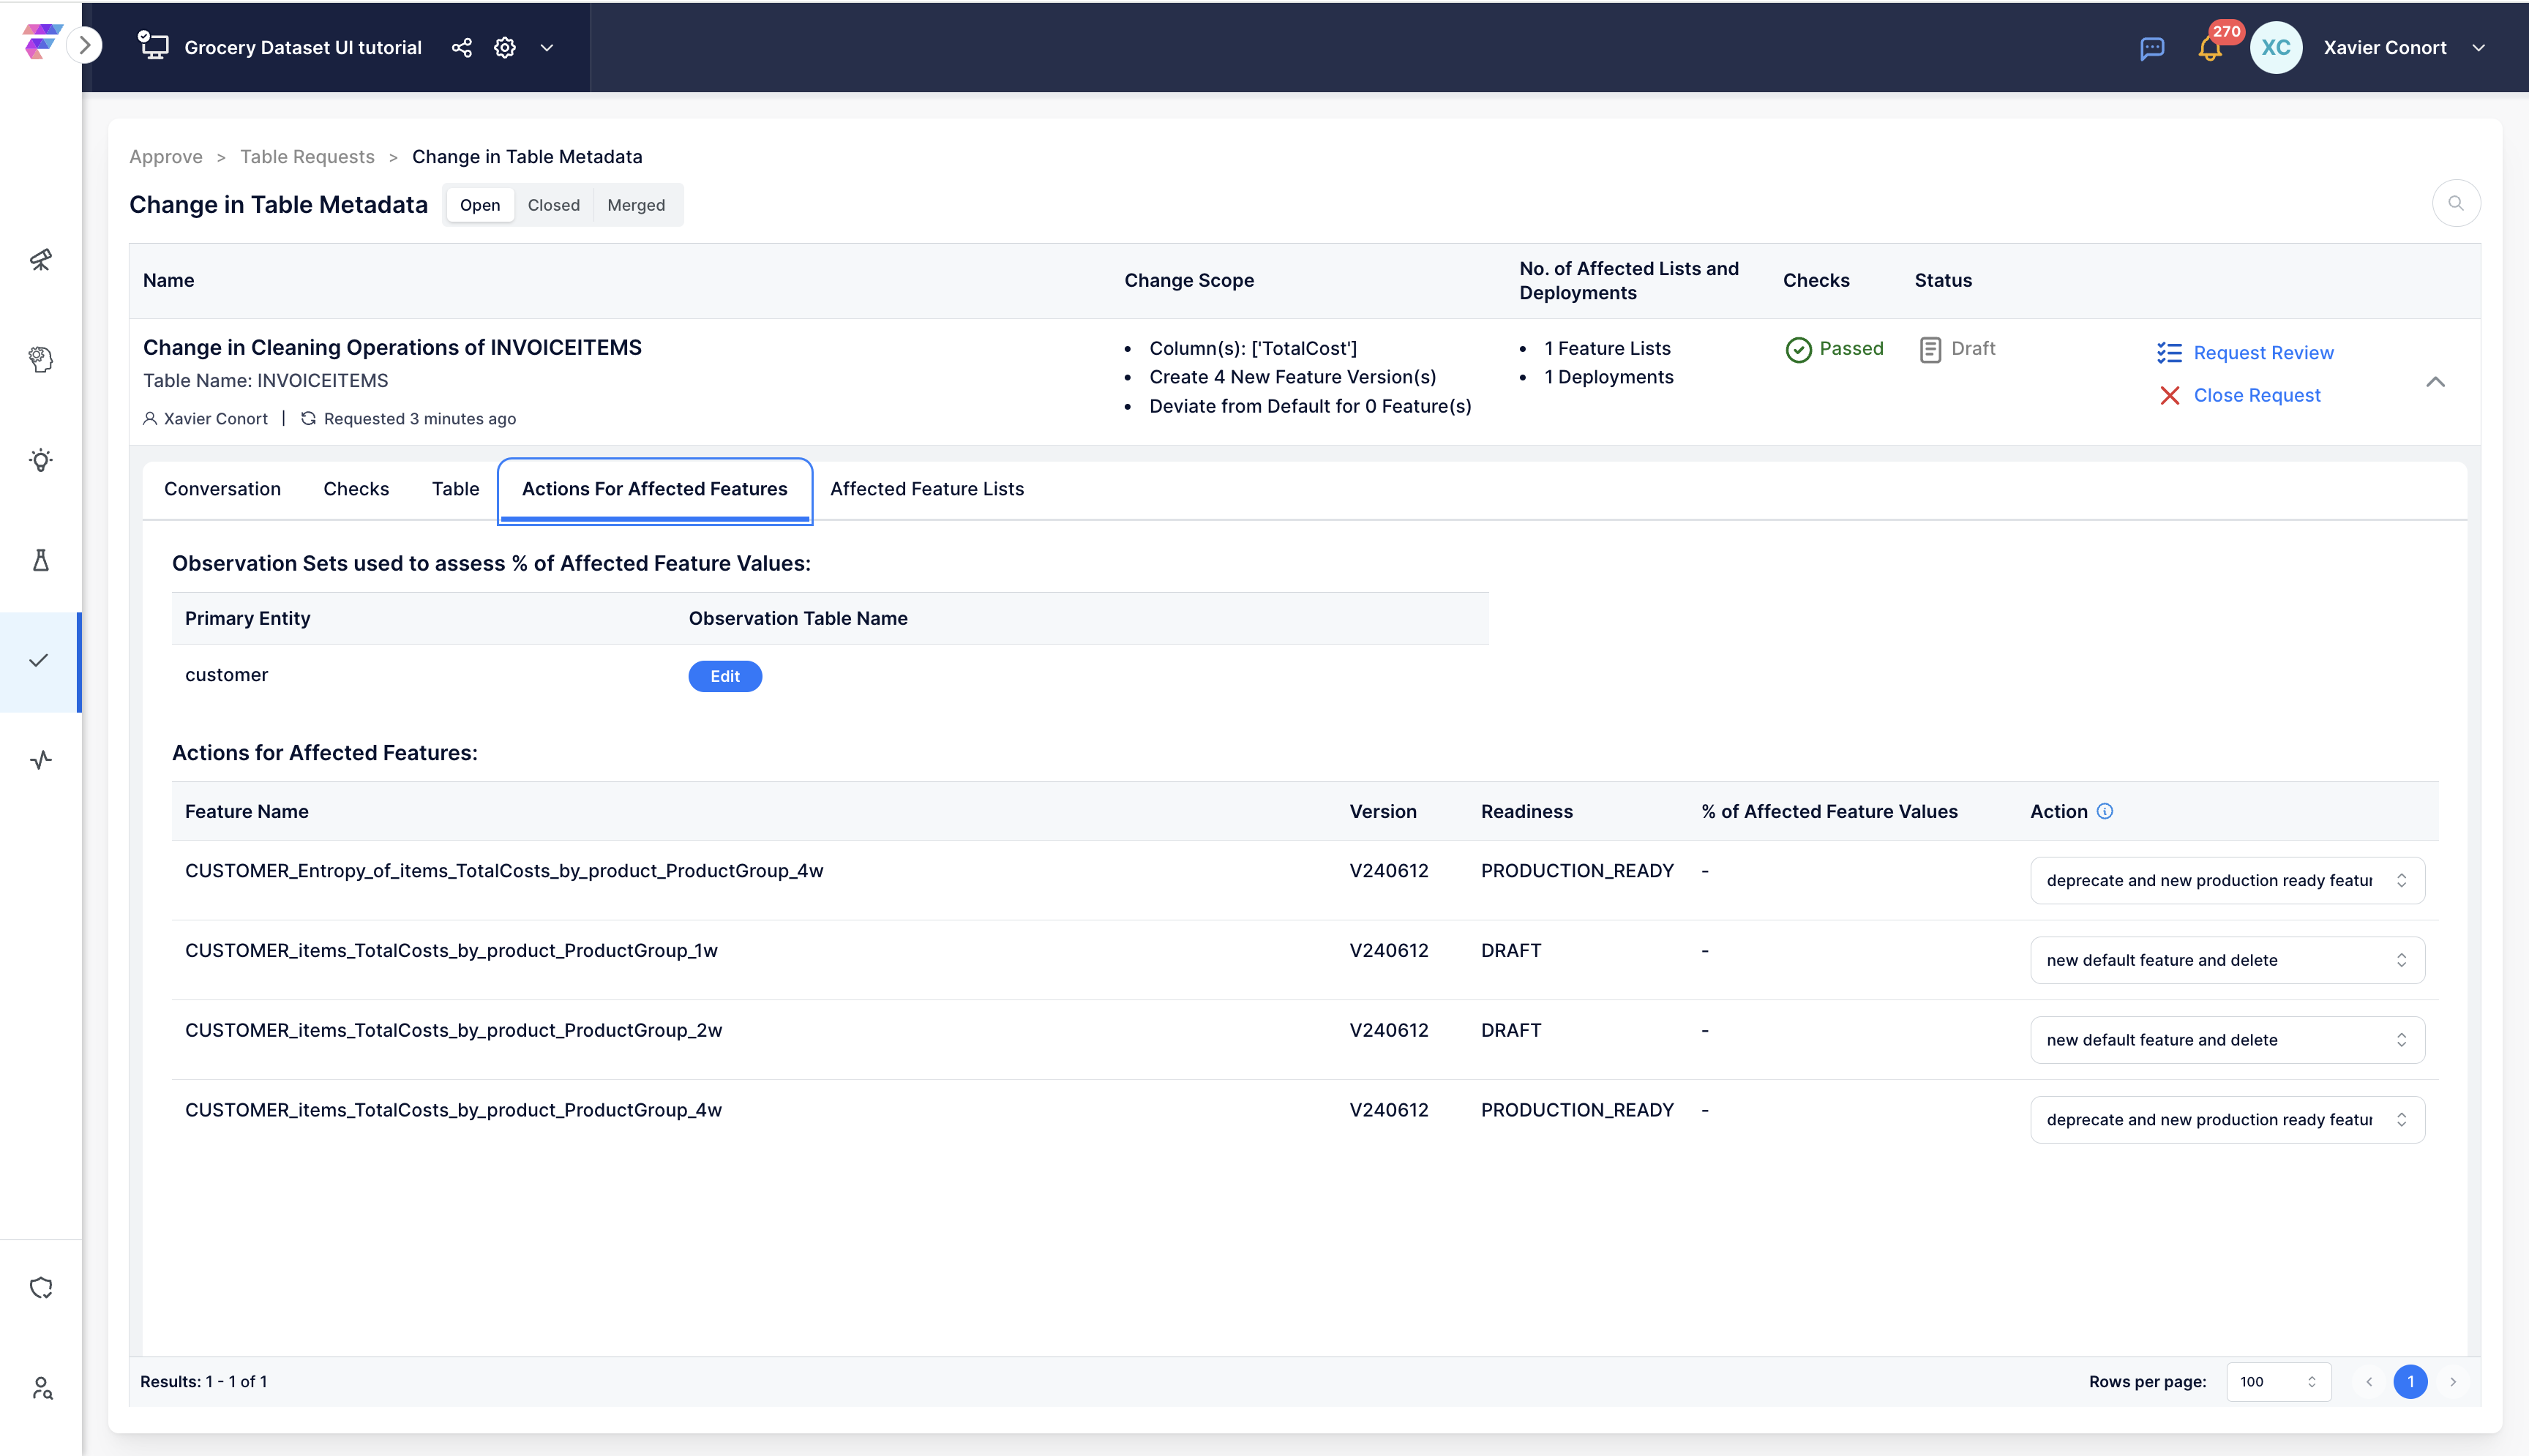Image resolution: width=2529 pixels, height=1456 pixels.
Task: Open notifications bell with 270 badge
Action: 2210,47
